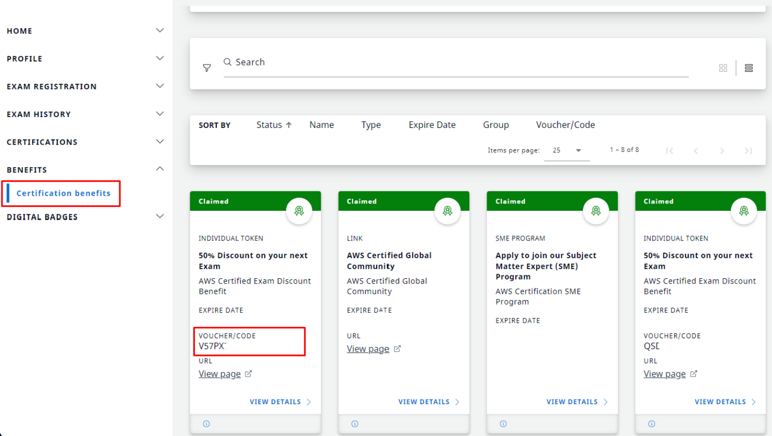Click badge icon on the SME Program card

pos(596,211)
